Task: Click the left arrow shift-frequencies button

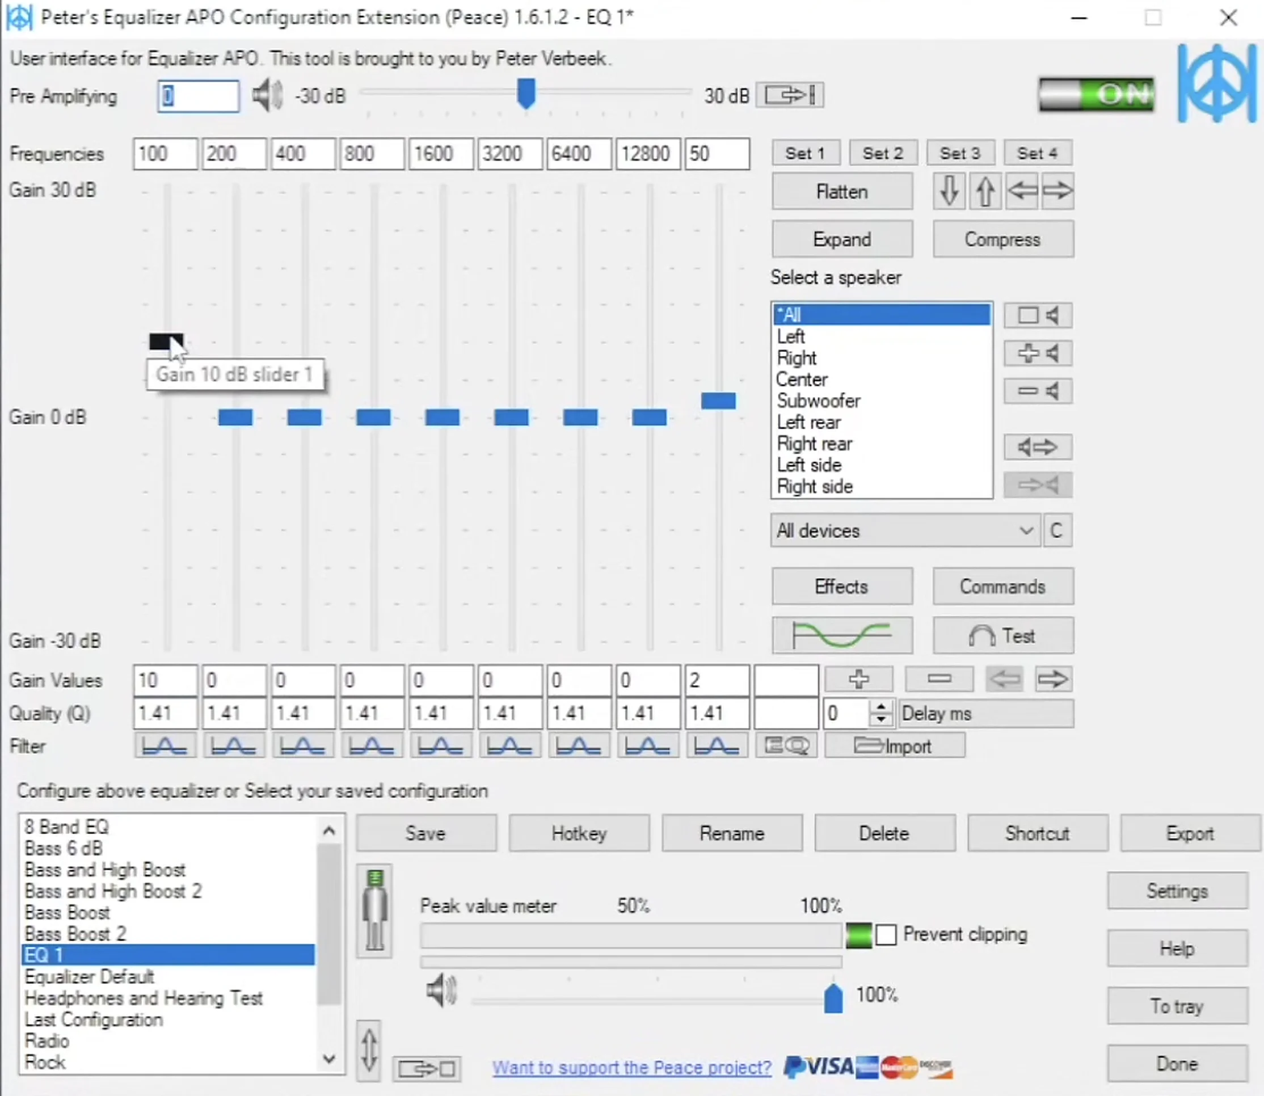Action: 1021,191
